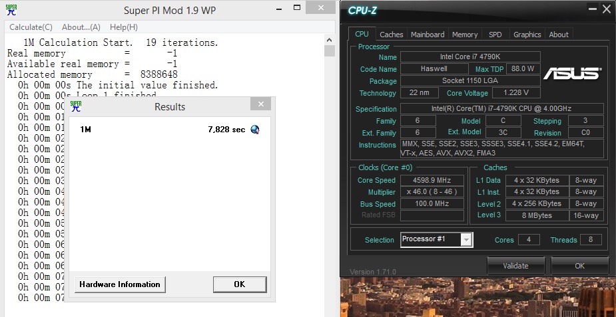Screen dimensions: 616x317
Task: Open the Help(H) menu
Action: pos(124,27)
